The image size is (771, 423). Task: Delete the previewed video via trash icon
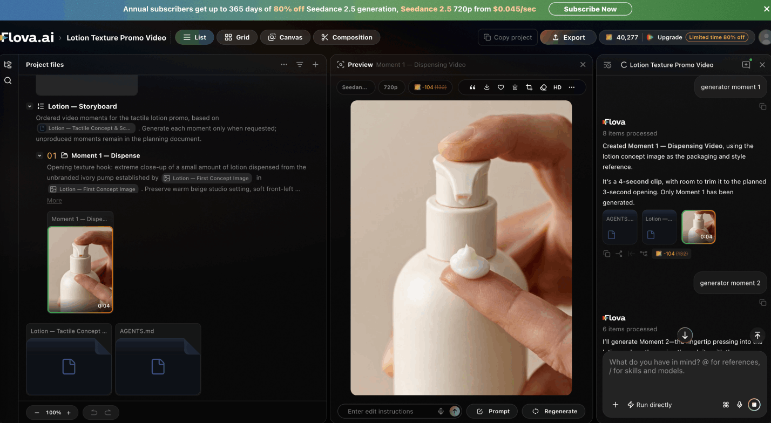(515, 87)
